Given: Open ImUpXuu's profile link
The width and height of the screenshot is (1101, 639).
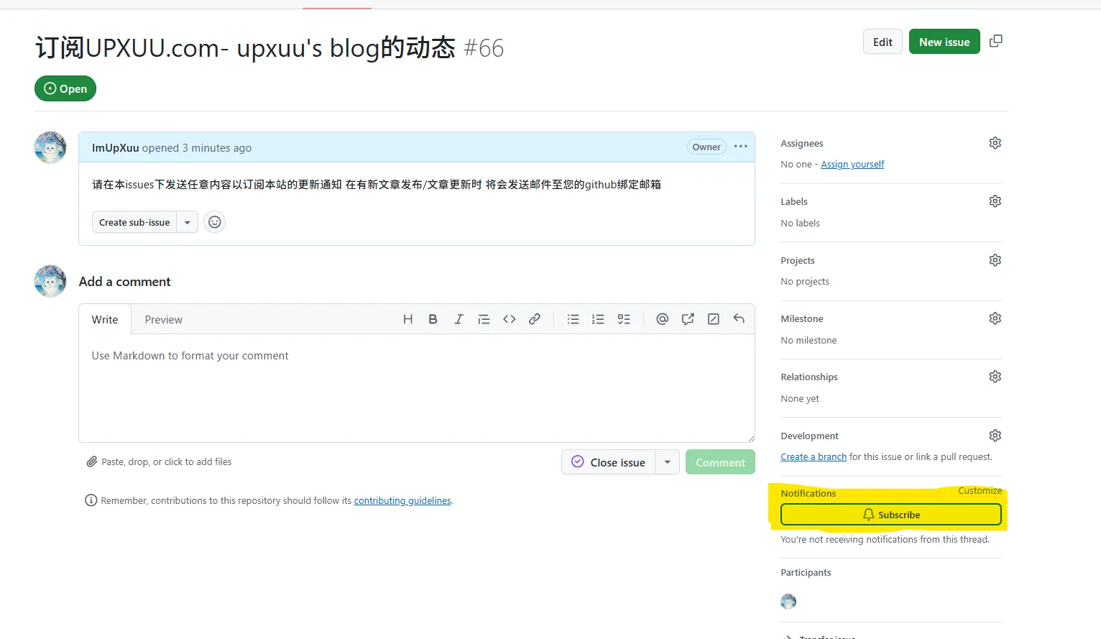Looking at the screenshot, I should pyautogui.click(x=116, y=148).
